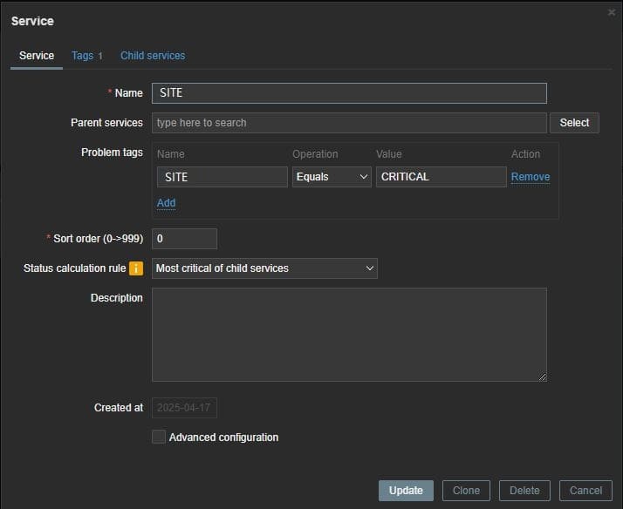The height and width of the screenshot is (509, 623).
Task: Click the Clone button
Action: [x=466, y=491]
